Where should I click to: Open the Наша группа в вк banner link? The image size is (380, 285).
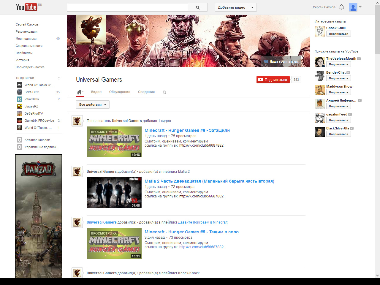(281, 61)
